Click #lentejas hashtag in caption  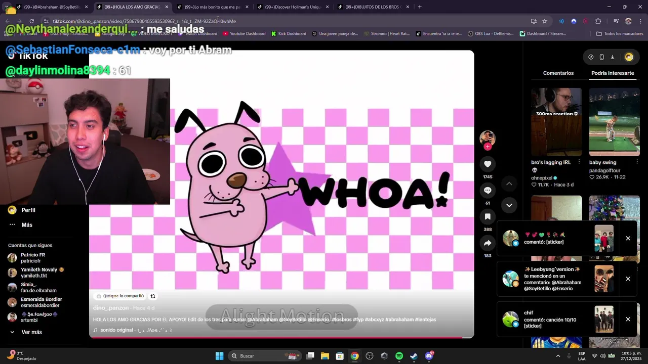click(x=425, y=320)
